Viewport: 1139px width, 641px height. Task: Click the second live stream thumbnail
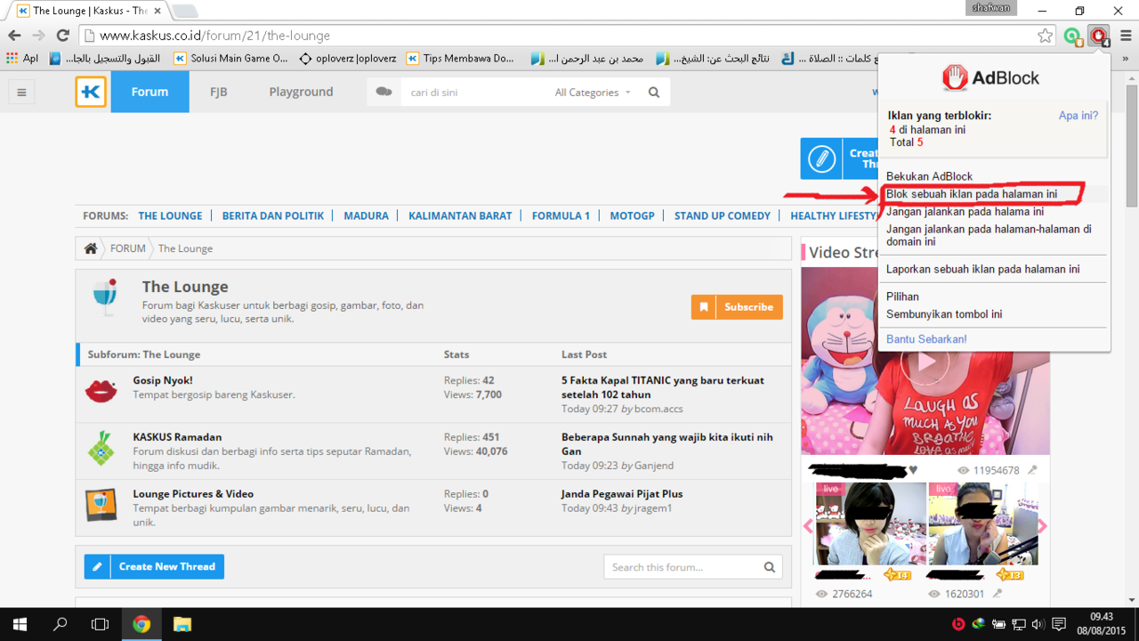pos(983,523)
